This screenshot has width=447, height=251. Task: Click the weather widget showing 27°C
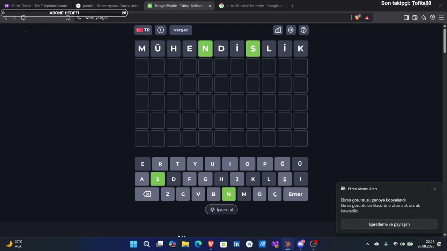tap(14, 244)
